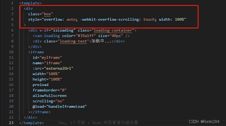Click the 'preload' attribute

[40, 85]
